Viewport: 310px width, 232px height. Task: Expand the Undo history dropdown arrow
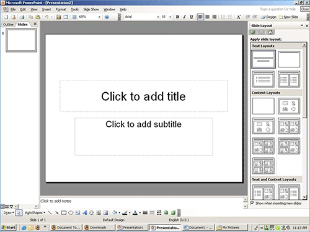[51, 17]
